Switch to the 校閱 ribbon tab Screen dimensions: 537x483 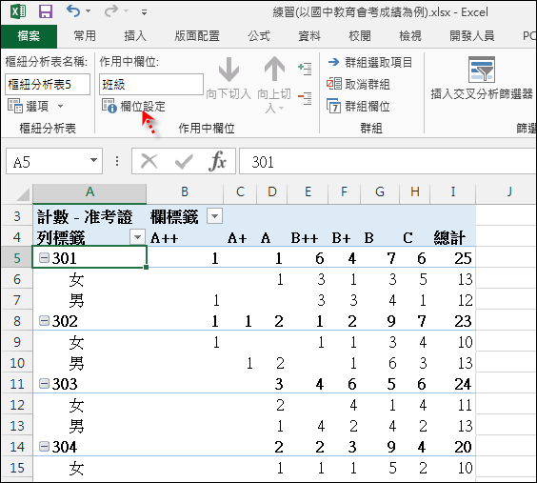click(x=360, y=36)
